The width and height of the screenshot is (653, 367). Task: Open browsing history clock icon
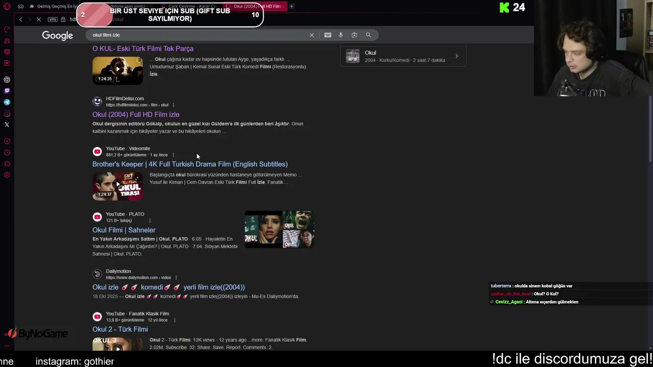point(7,152)
